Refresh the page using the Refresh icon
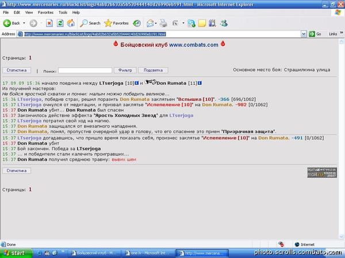This screenshot has height=258, width=345. coord(60,23)
